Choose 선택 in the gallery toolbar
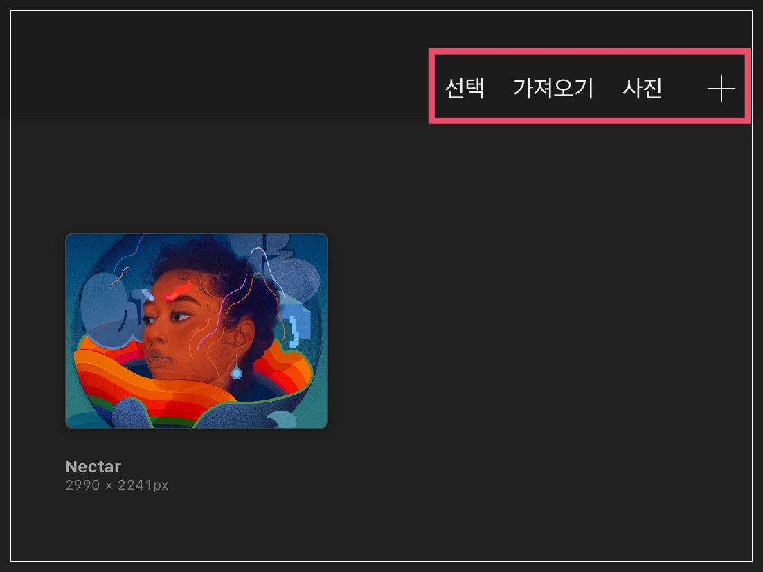Image resolution: width=763 pixels, height=572 pixels. click(465, 89)
